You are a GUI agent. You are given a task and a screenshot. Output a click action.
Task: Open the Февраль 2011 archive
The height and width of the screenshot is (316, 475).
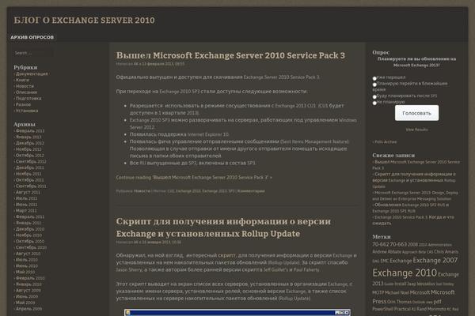coord(30,216)
